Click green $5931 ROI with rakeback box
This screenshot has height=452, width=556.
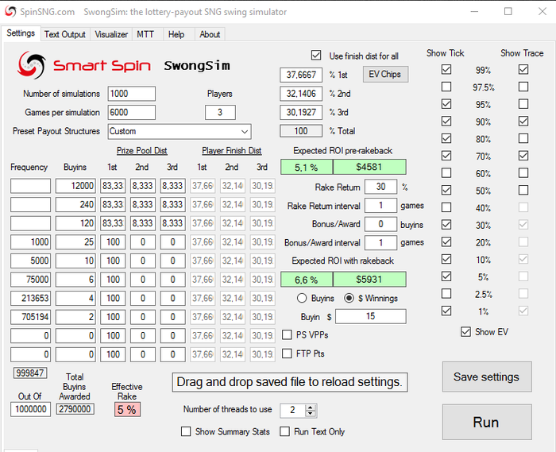[x=369, y=280]
